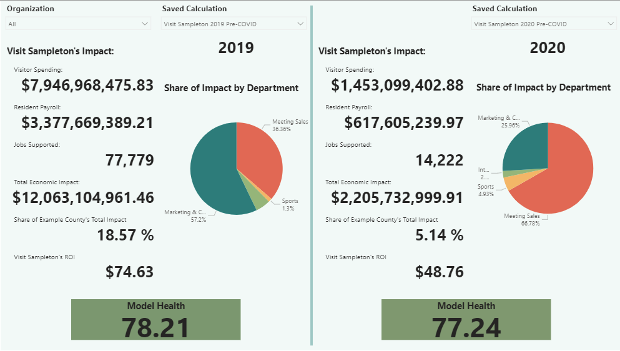Click the 2020 total economic impact $2,205,732,999.91
620x351 pixels.
click(x=397, y=197)
